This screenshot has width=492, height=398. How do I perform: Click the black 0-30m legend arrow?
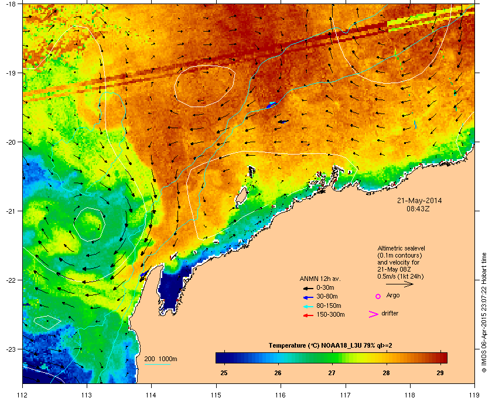click(309, 288)
